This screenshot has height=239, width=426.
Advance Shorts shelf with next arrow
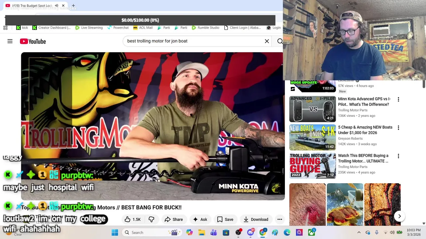click(399, 216)
